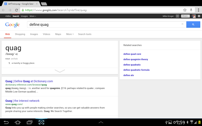Select the Web results tab
202x126 pixels.
[8, 34]
